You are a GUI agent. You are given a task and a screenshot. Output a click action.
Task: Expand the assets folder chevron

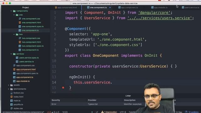8,85
